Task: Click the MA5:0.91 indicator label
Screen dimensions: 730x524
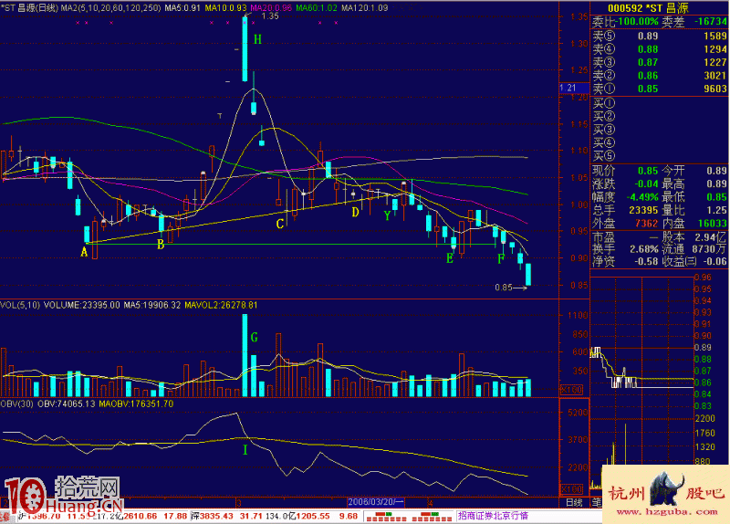Action: pos(182,8)
